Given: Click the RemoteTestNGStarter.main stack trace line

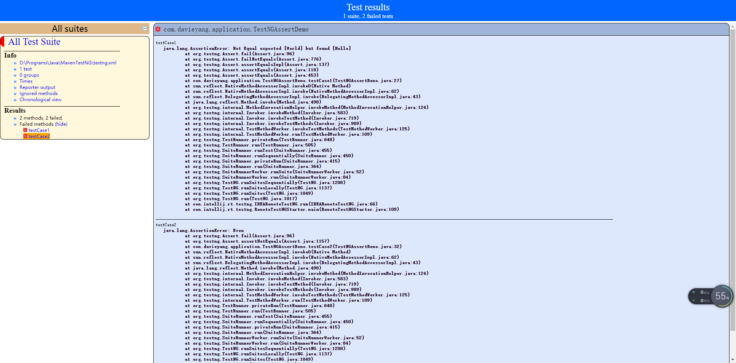Looking at the screenshot, I should tap(292, 209).
